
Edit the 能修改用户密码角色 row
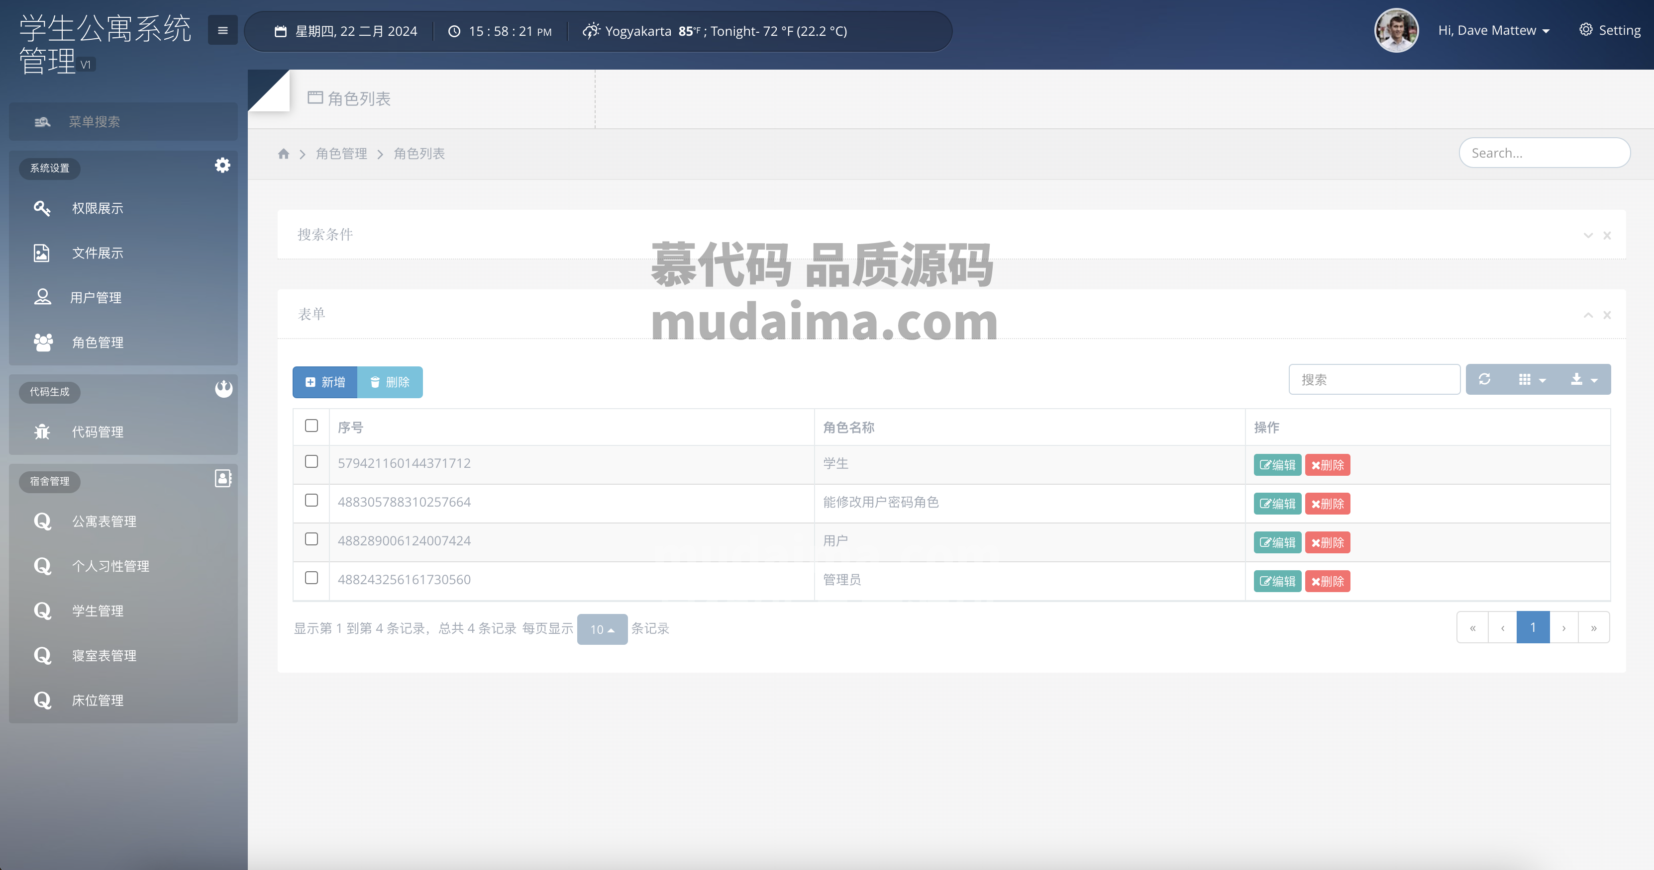coord(1277,504)
